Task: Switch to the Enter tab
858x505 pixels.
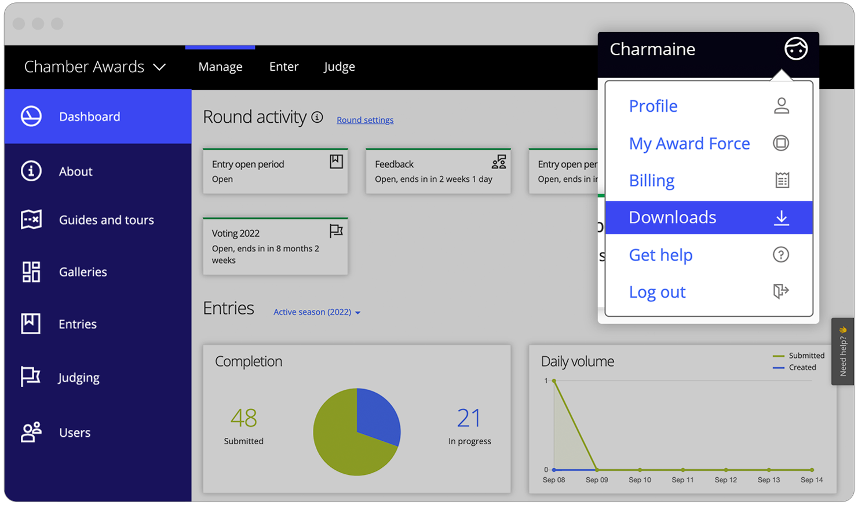Action: click(284, 67)
